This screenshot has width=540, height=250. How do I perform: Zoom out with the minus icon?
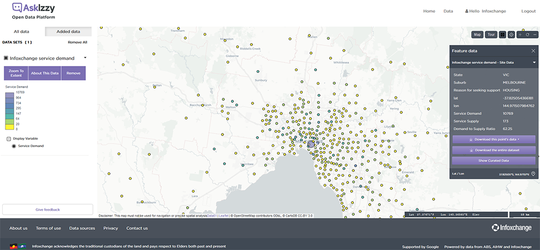[x=534, y=35]
